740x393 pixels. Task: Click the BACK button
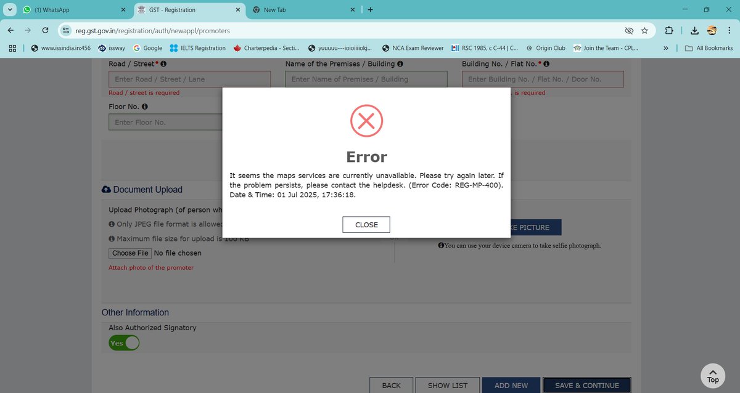(391, 385)
